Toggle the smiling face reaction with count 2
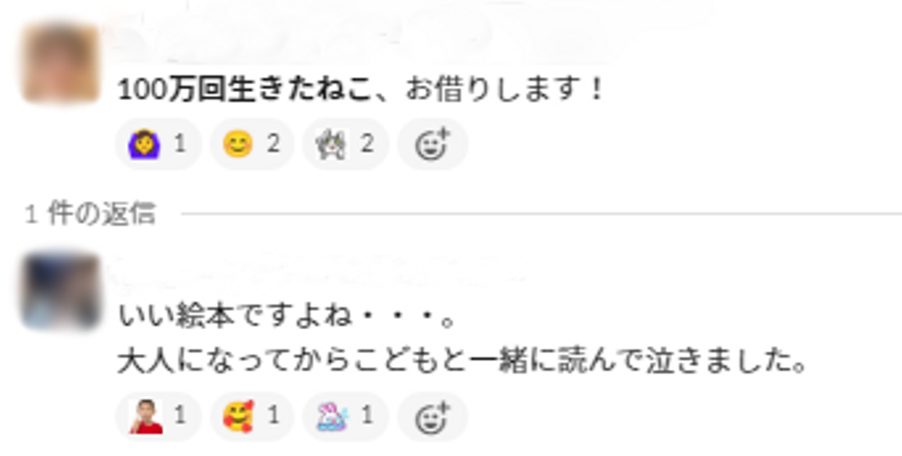This screenshot has height=456, width=902. pyautogui.click(x=252, y=145)
